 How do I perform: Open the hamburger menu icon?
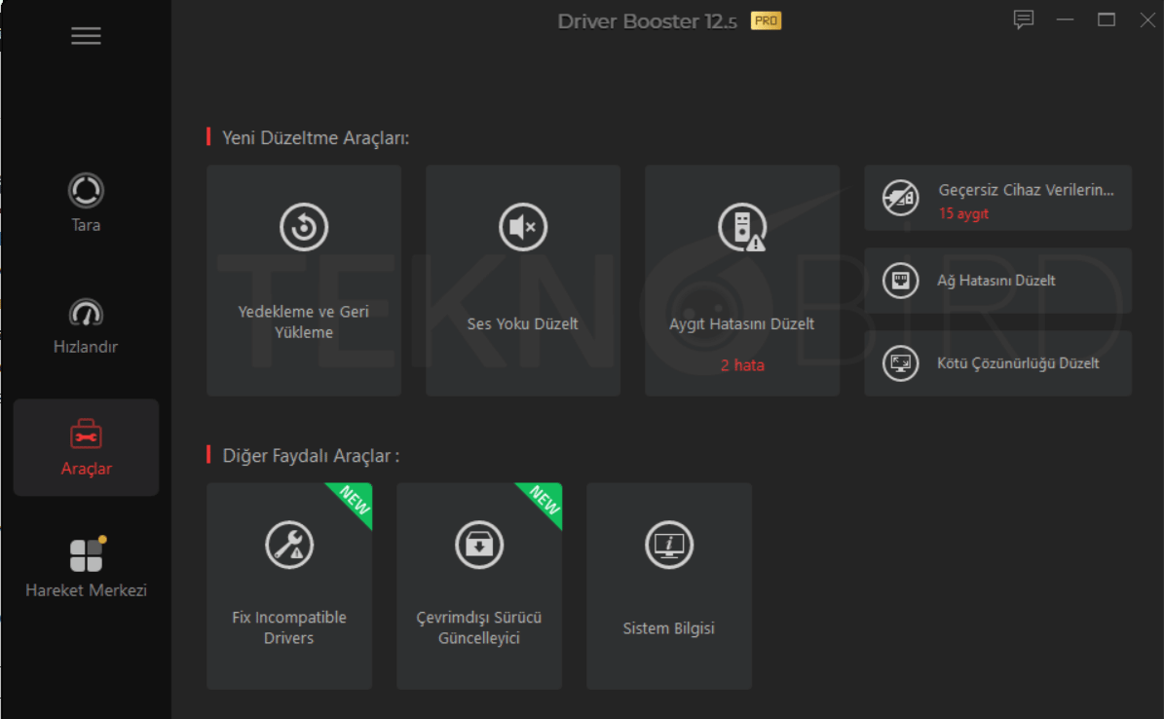pos(86,36)
